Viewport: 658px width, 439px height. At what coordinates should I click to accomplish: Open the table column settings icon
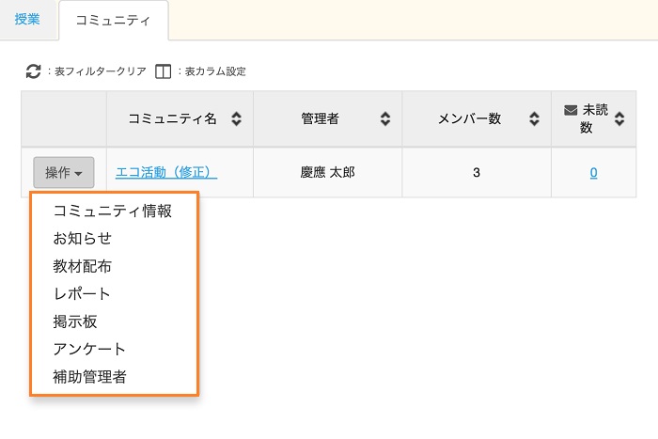pos(163,71)
